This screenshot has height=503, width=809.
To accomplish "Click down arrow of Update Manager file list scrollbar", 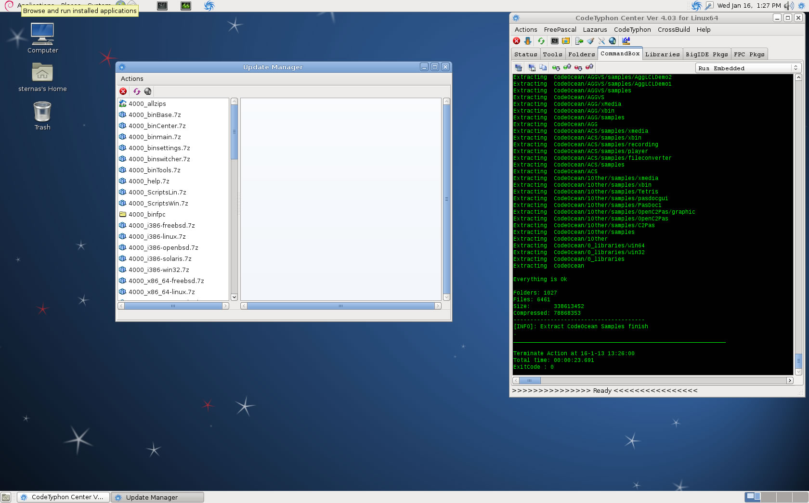I will click(x=234, y=297).
